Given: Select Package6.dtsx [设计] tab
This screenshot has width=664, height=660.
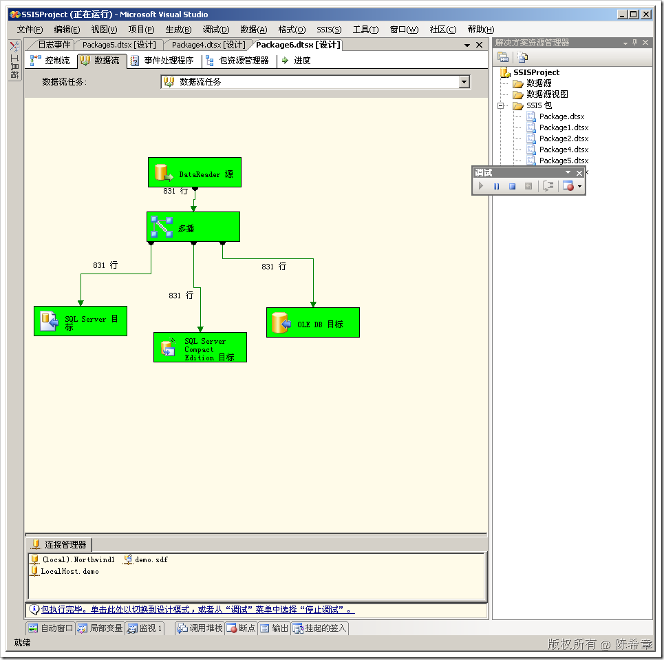Looking at the screenshot, I should point(298,45).
